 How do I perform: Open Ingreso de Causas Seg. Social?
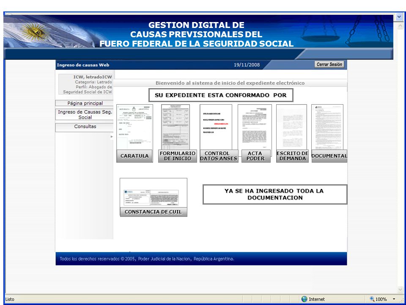(85, 114)
